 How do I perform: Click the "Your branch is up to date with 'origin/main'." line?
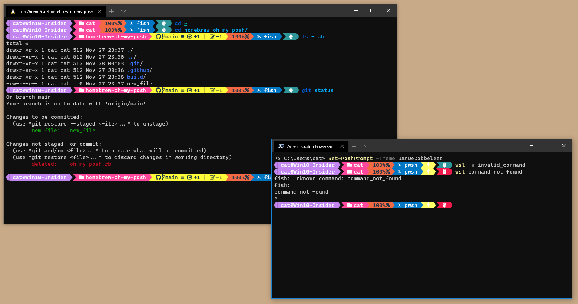tap(78, 104)
